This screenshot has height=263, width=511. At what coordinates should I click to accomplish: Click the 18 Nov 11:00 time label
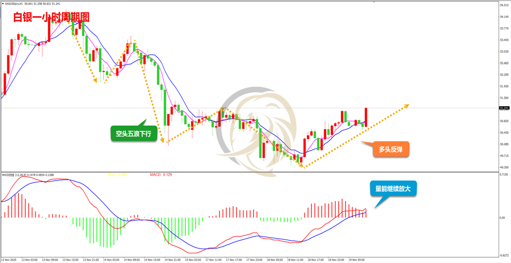[x=295, y=260]
